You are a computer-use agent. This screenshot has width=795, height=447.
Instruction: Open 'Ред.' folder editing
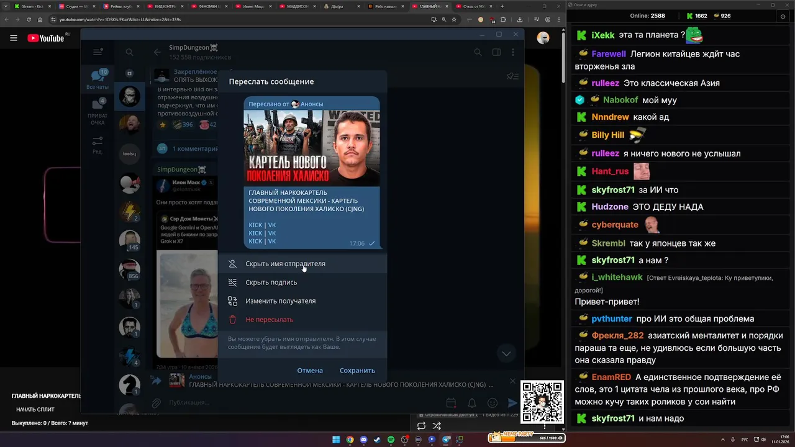coord(98,145)
